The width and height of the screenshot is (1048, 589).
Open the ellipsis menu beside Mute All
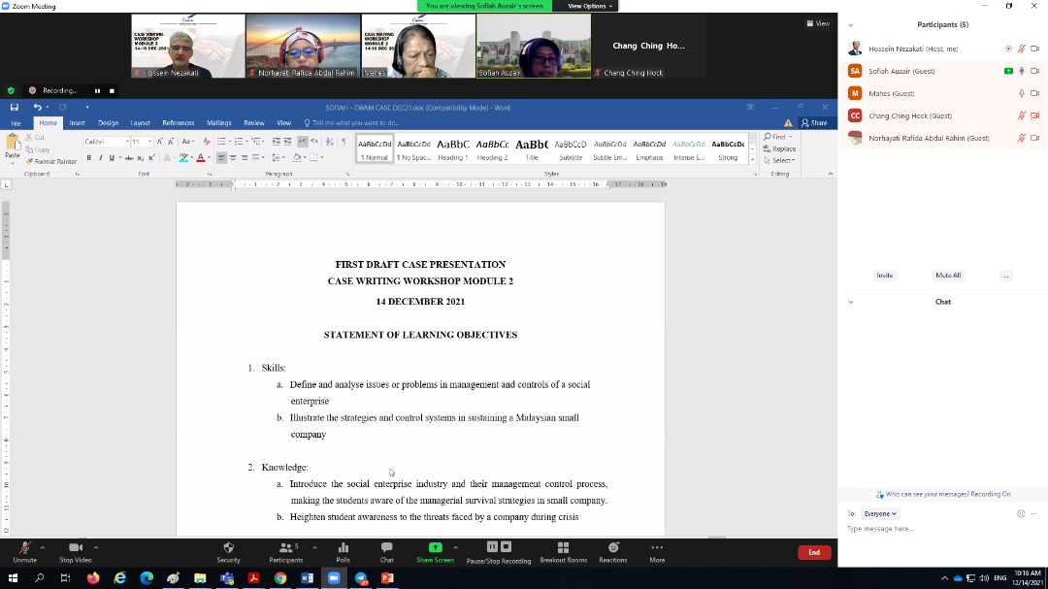(1006, 276)
